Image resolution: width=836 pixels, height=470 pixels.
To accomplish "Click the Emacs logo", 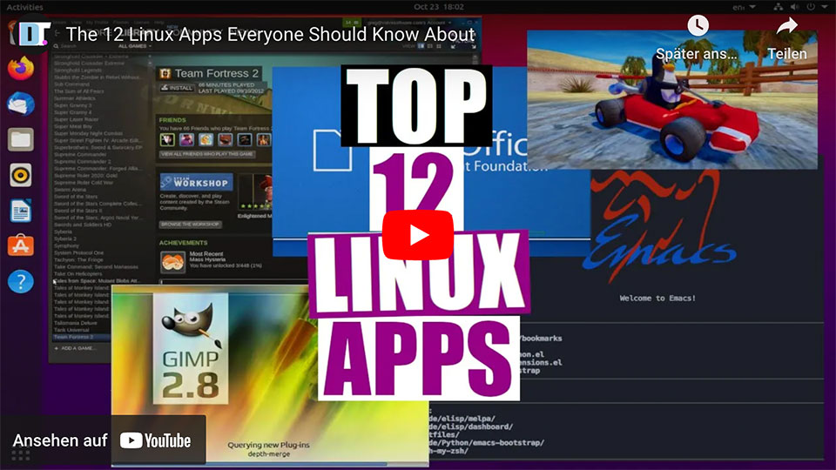I will click(x=659, y=226).
